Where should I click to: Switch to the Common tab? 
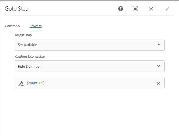12,26
